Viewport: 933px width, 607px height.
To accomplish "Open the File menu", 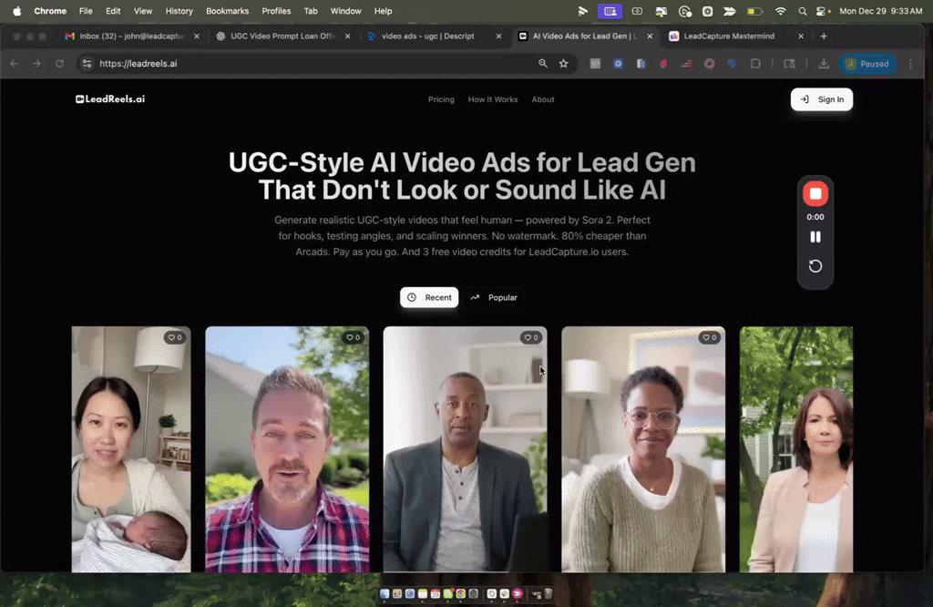I will pos(86,11).
